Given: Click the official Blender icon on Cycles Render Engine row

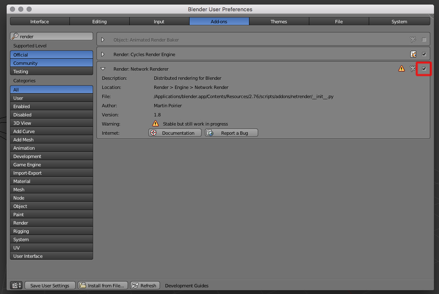Looking at the screenshot, I should click(x=413, y=54).
